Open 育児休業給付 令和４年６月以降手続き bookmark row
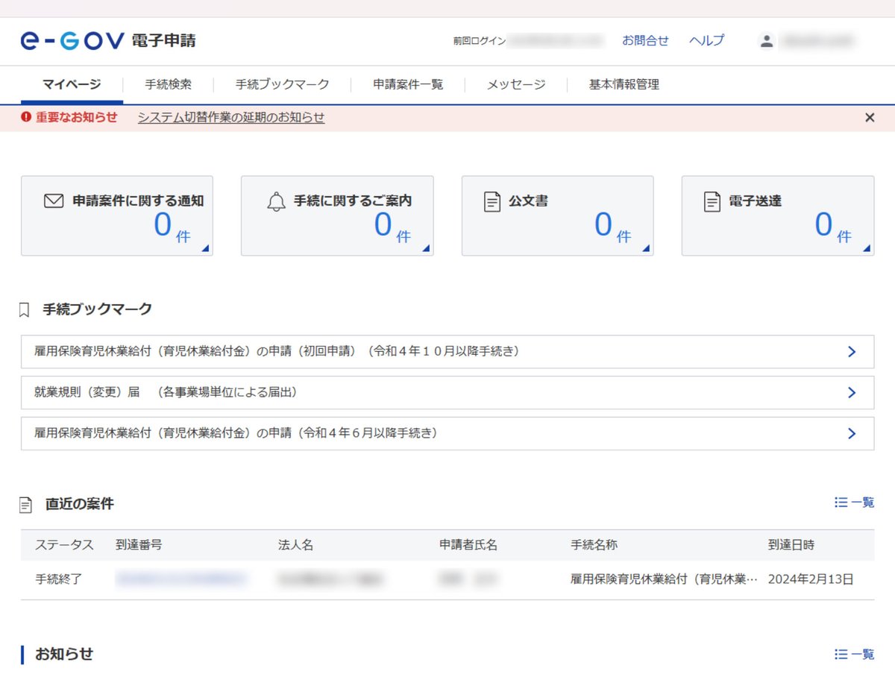This screenshot has height=677, width=895. point(447,433)
